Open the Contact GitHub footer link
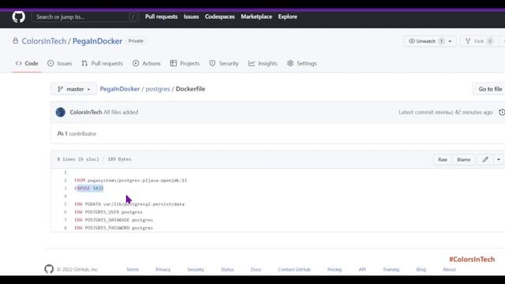Screen dimensions: 505x284 tap(294, 270)
